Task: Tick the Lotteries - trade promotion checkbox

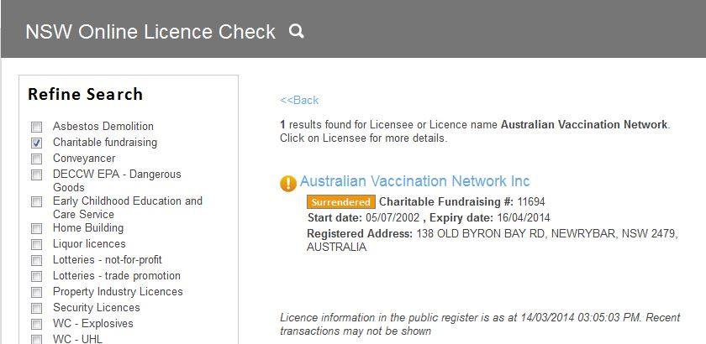Action: point(36,276)
